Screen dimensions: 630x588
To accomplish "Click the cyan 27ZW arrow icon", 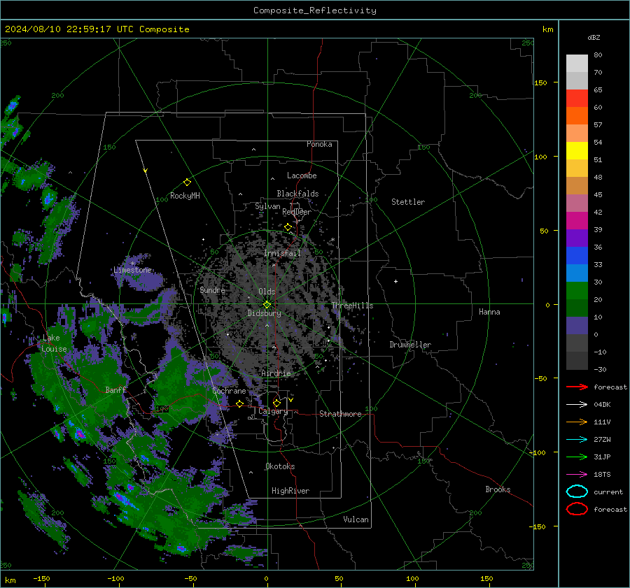I will click(x=577, y=440).
